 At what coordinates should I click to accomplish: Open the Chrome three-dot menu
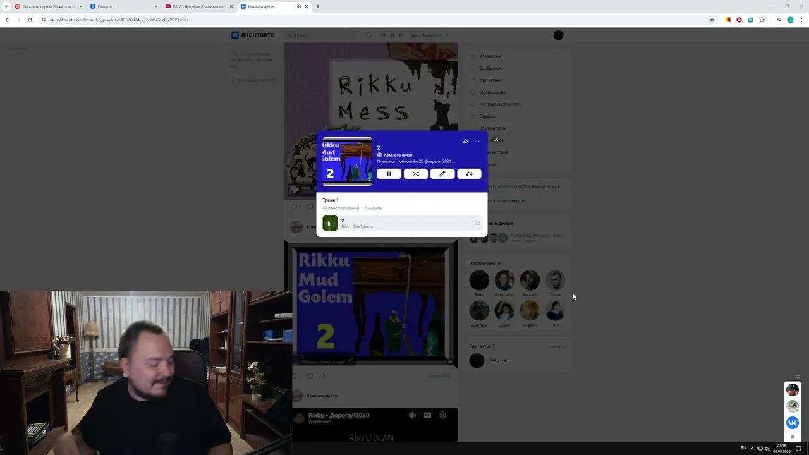point(801,20)
